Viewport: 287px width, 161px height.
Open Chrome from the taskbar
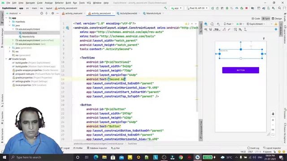(181, 157)
